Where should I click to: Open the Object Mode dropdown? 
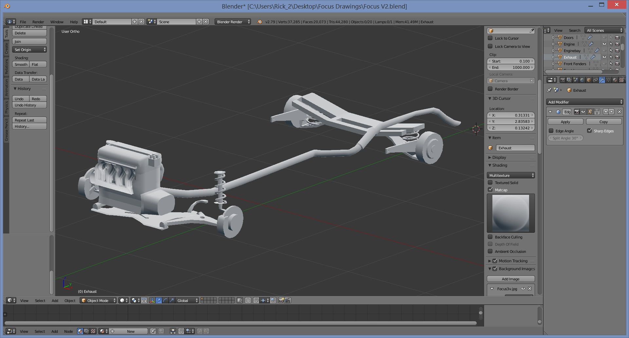pyautogui.click(x=98, y=300)
